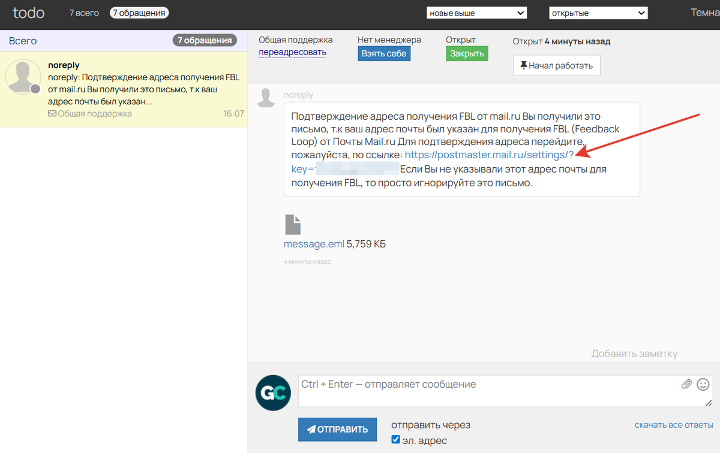This screenshot has width=720, height=453.
Task: Open the открытые status filter dropdown
Action: (598, 13)
